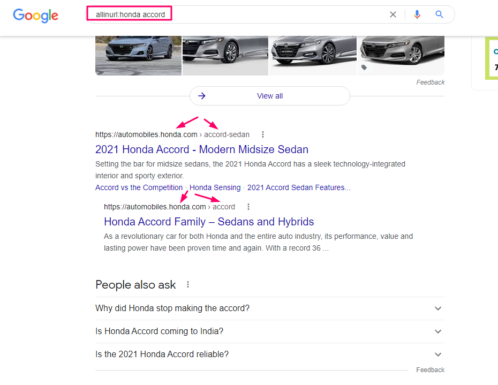Expand 'Is the 2021 Honda Accord reliable?'
The height and width of the screenshot is (385, 498).
[438, 354]
